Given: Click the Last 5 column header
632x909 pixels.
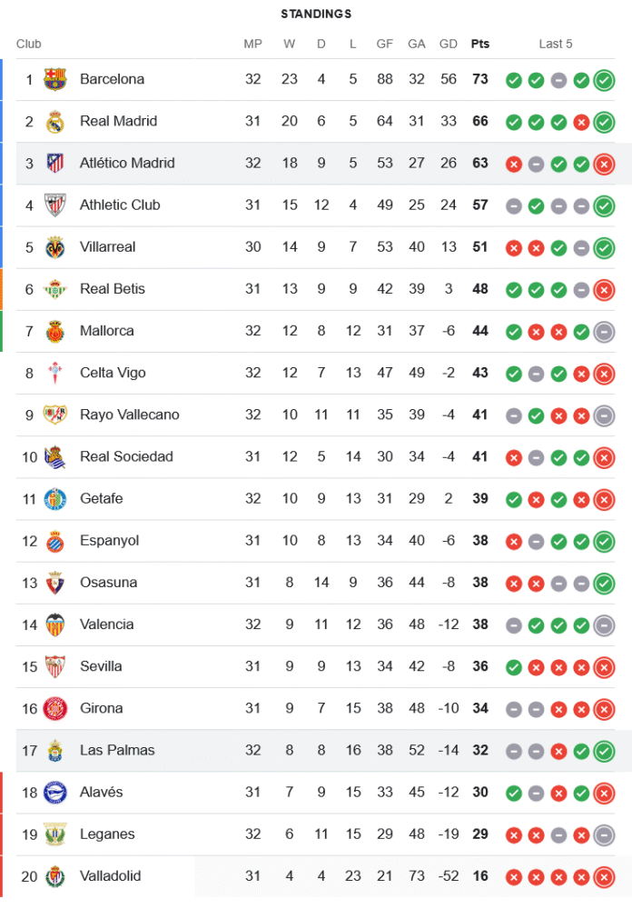Looking at the screenshot, I should tap(556, 44).
